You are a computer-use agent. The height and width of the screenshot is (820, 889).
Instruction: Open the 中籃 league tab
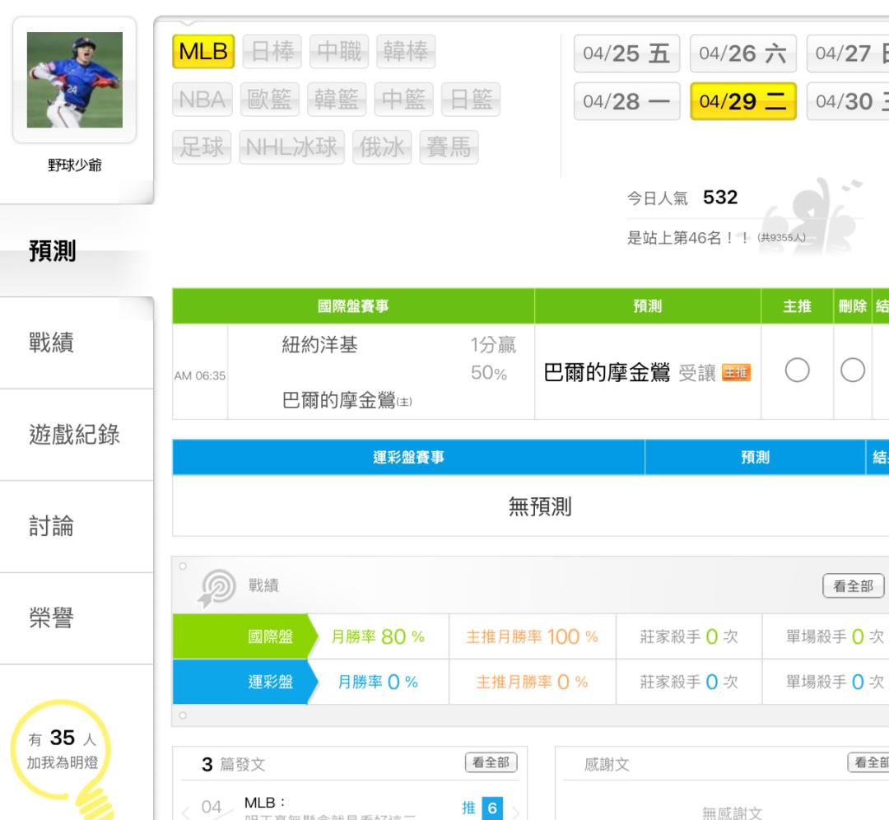pyautogui.click(x=403, y=100)
